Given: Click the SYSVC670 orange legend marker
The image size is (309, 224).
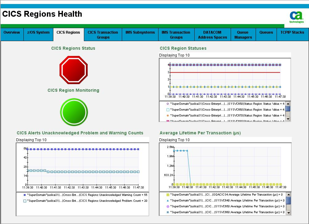Looking at the screenshot, I should (x=168, y=116).
